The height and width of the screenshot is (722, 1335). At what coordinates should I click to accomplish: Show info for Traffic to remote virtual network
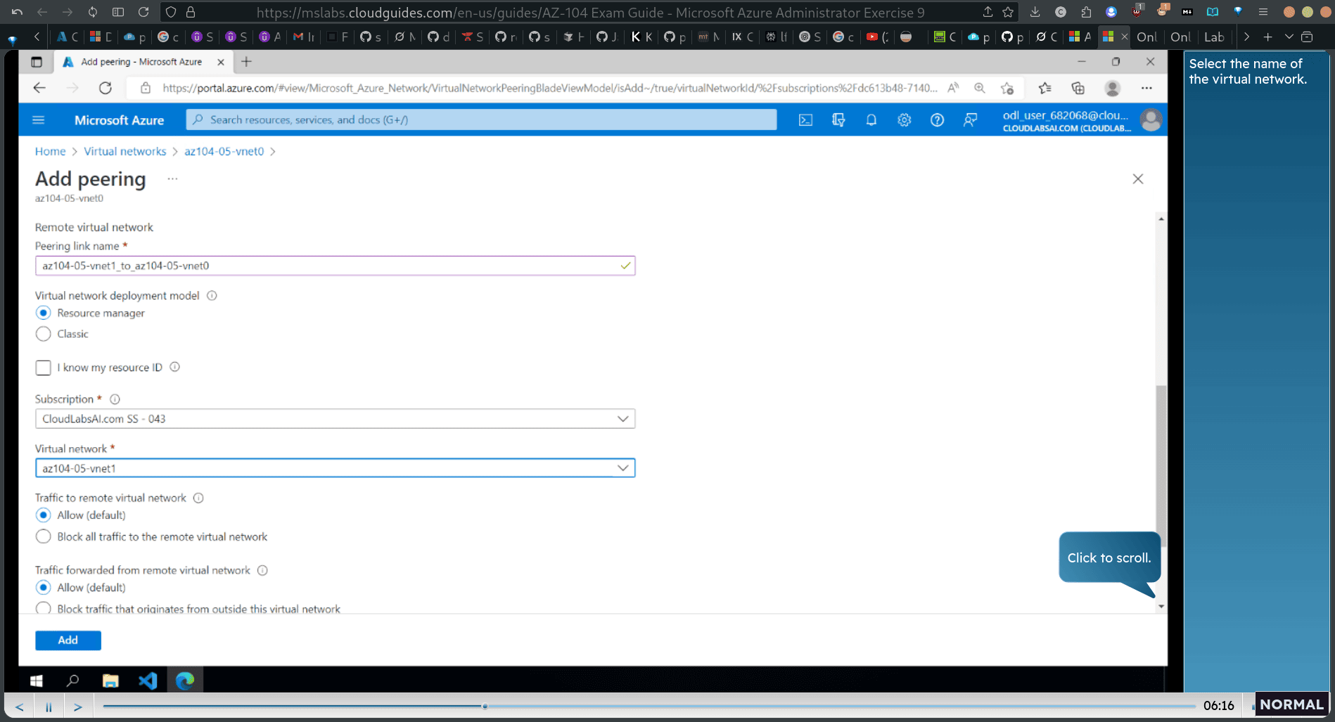click(198, 498)
